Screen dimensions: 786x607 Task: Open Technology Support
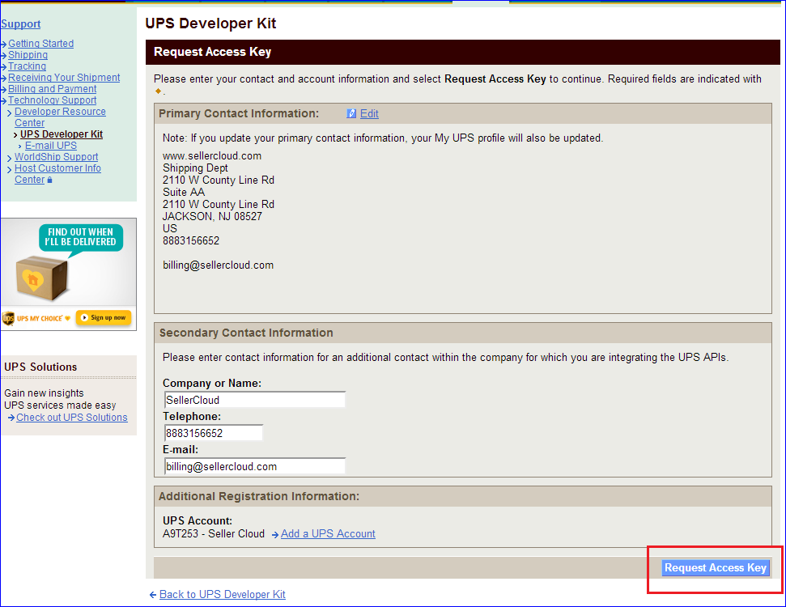pos(52,100)
